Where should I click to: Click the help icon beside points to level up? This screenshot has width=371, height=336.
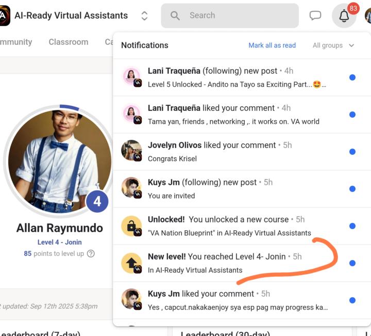click(91, 253)
